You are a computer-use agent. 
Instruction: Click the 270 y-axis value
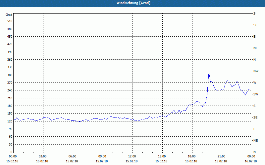(10, 83)
